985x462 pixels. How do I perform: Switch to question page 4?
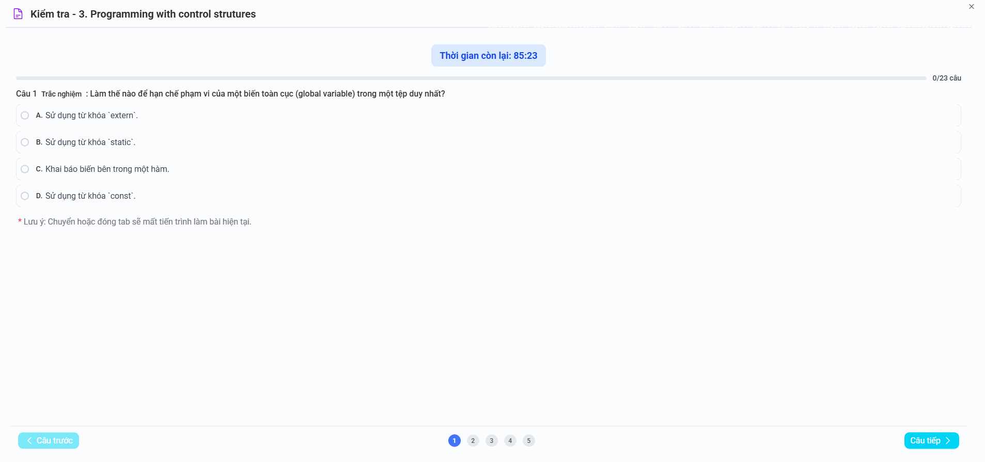tap(510, 441)
